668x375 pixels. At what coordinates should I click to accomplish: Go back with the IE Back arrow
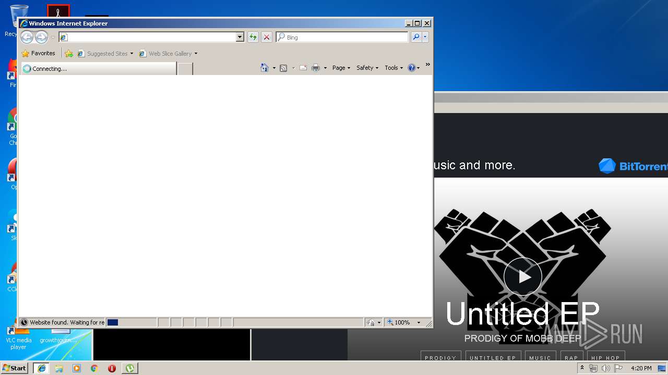click(x=27, y=37)
